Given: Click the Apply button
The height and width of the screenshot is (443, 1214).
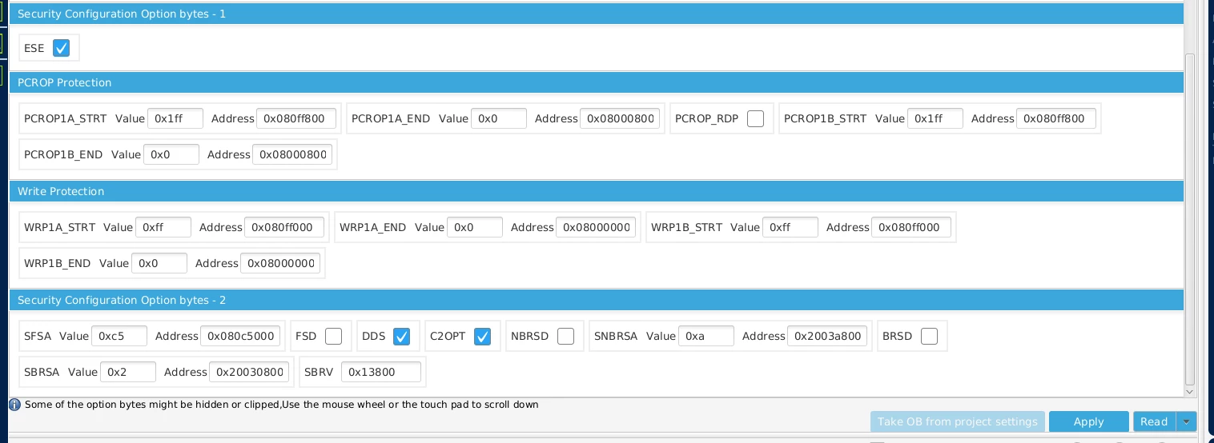Looking at the screenshot, I should click(1088, 421).
